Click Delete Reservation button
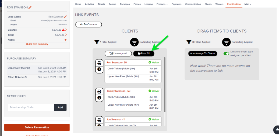Screen dimensions: 279x136 37,127
